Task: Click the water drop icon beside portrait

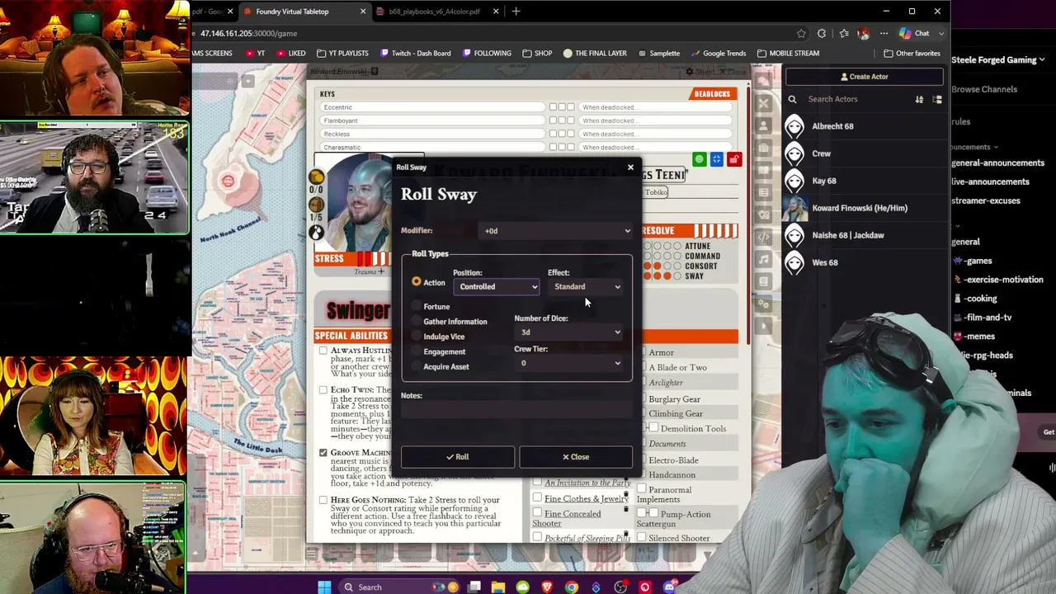Action: click(x=316, y=233)
